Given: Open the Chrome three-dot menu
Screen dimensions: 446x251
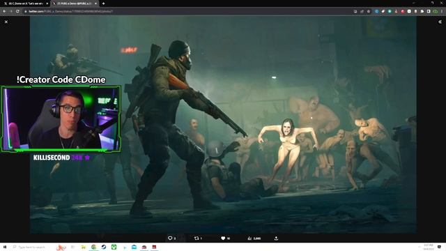Looking at the screenshot, I should 442,11.
